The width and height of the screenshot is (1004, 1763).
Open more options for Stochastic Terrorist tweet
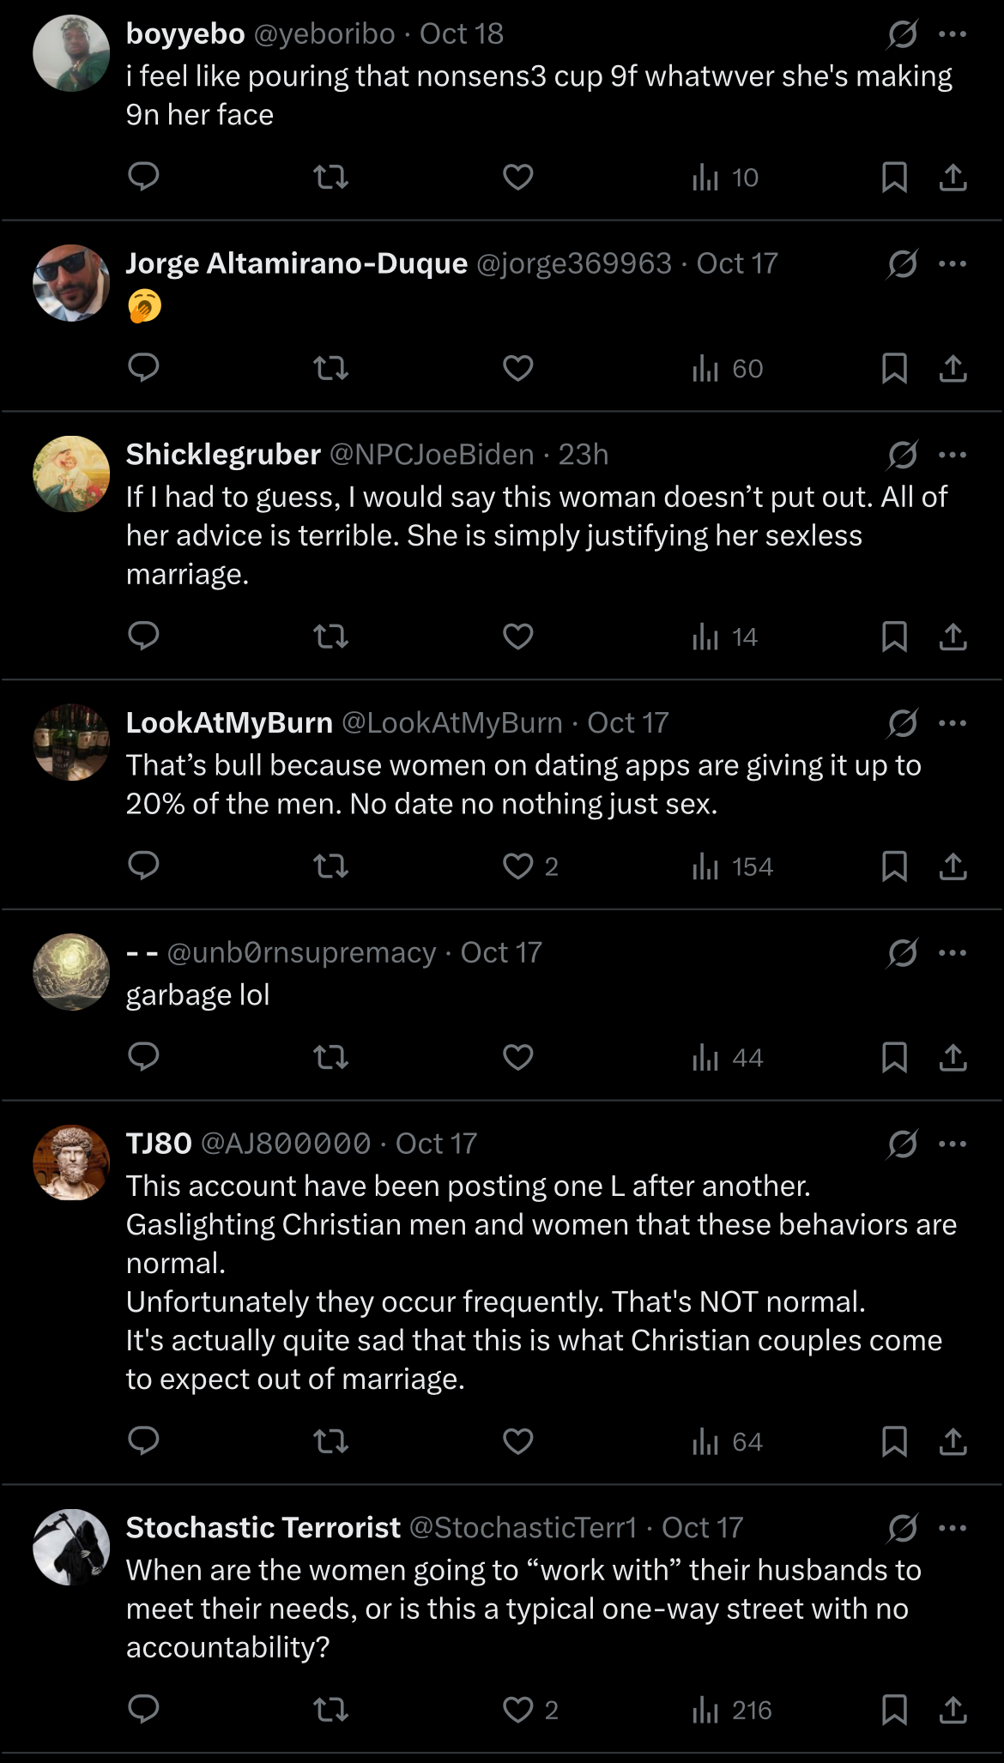click(x=953, y=1528)
